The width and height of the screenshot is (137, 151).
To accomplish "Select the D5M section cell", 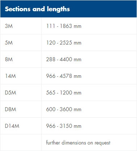I will (x=21, y=93).
